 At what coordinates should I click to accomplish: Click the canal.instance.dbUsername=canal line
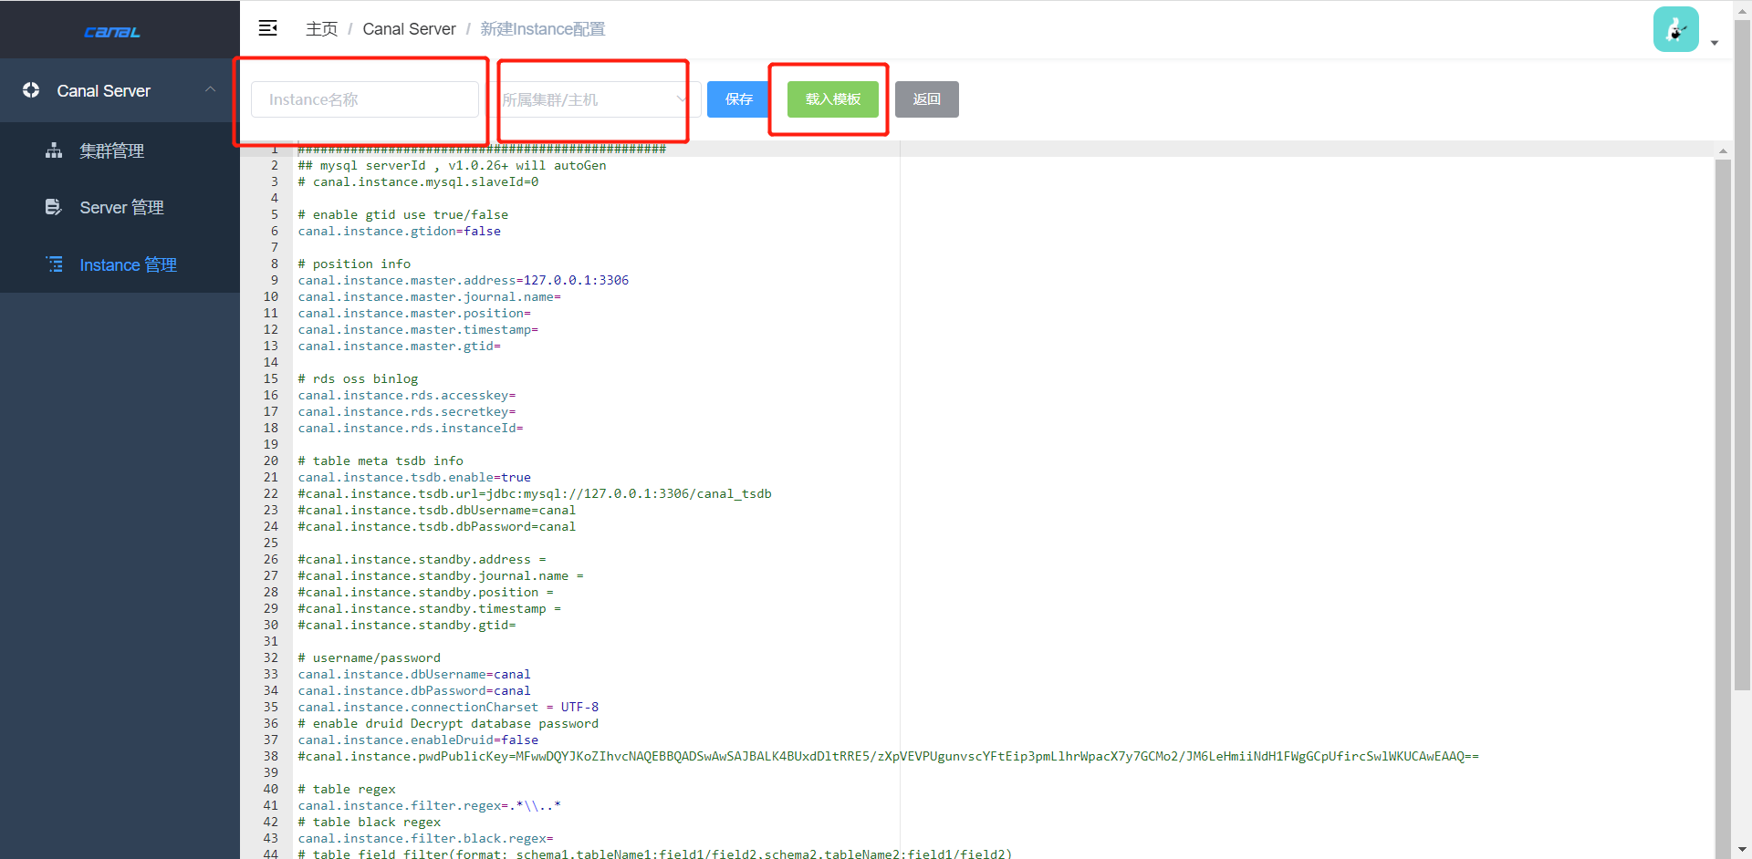pos(414,674)
